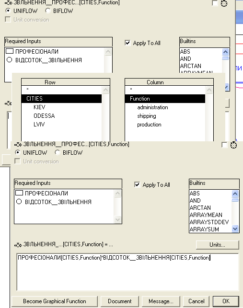Select CITIES in the Row list
This screenshot has height=308, width=243.
coord(61,99)
